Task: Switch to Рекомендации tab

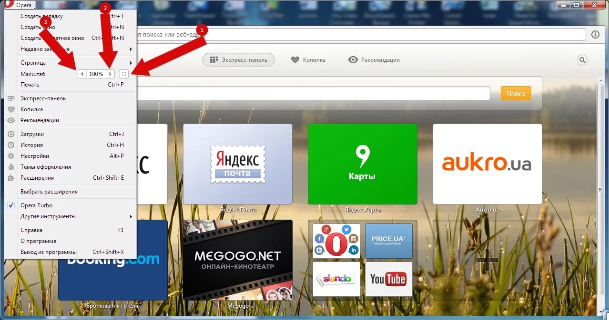Action: click(x=374, y=60)
